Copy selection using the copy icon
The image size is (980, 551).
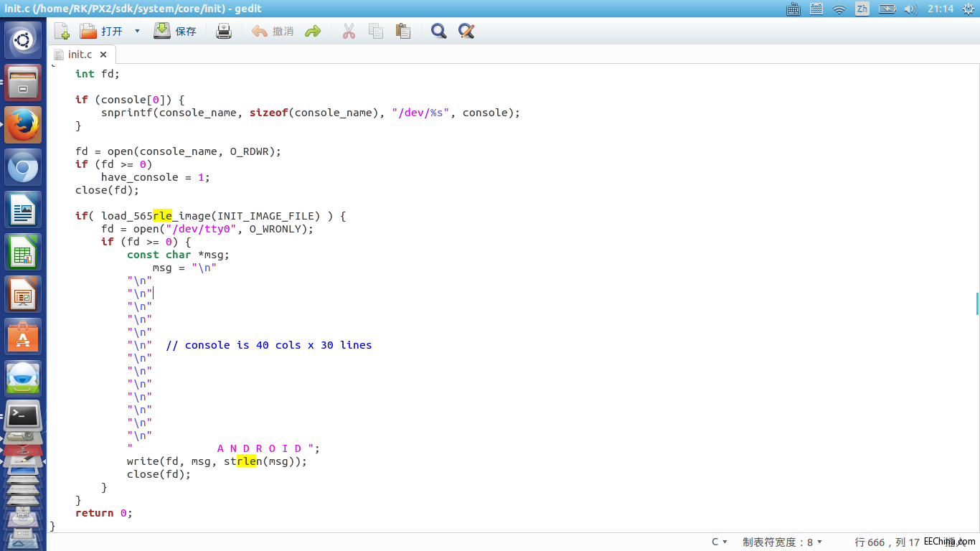click(376, 31)
